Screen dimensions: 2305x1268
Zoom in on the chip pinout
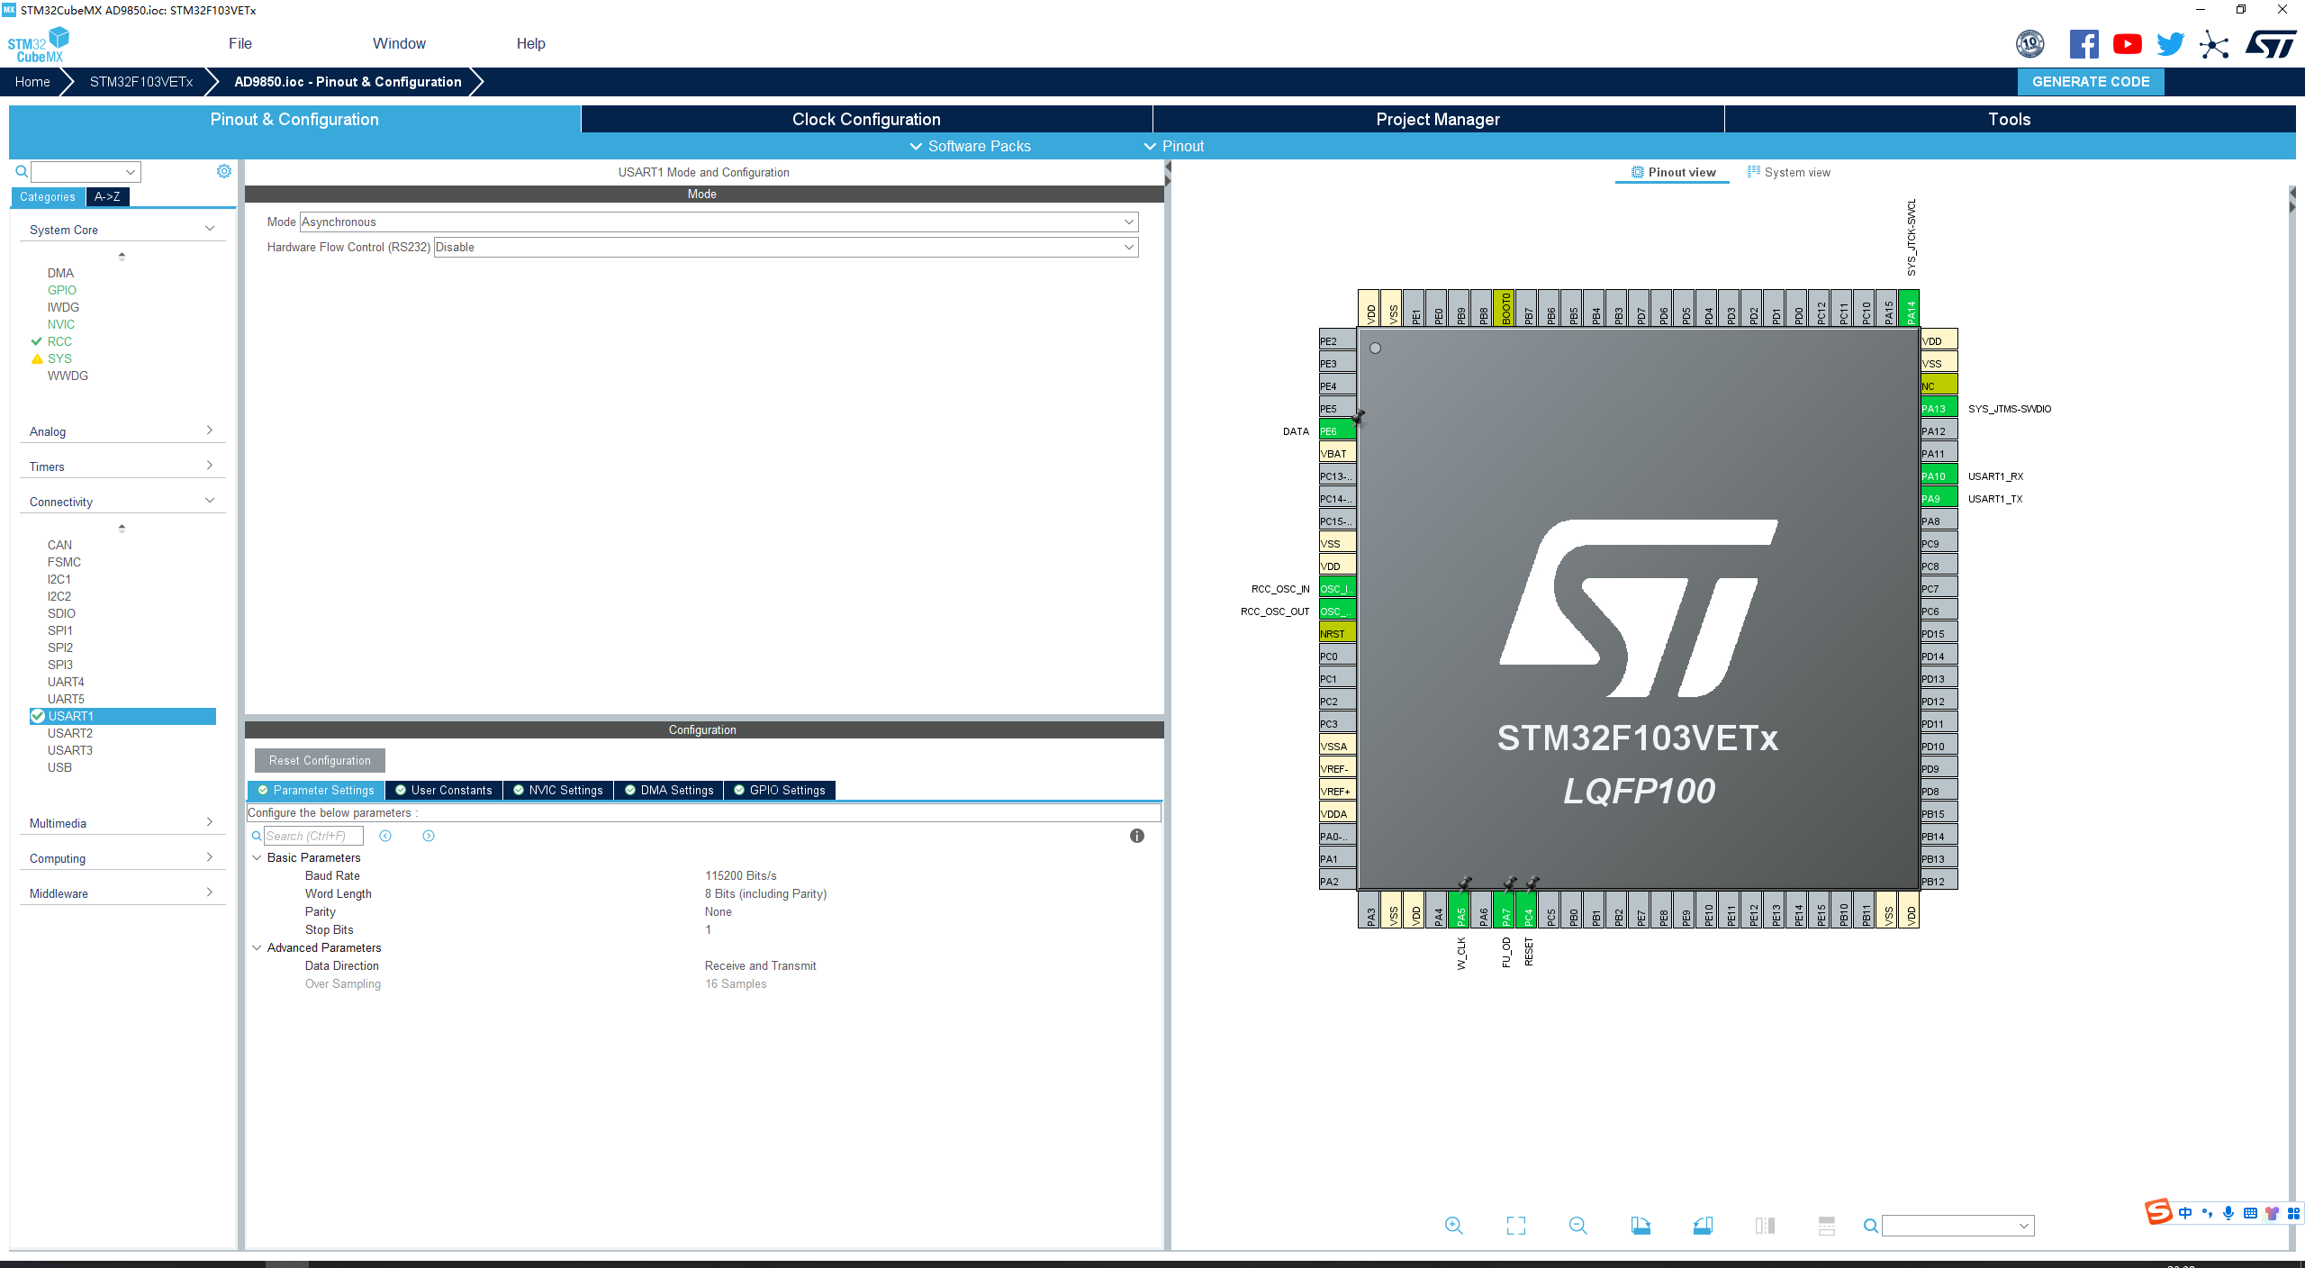(x=1453, y=1226)
